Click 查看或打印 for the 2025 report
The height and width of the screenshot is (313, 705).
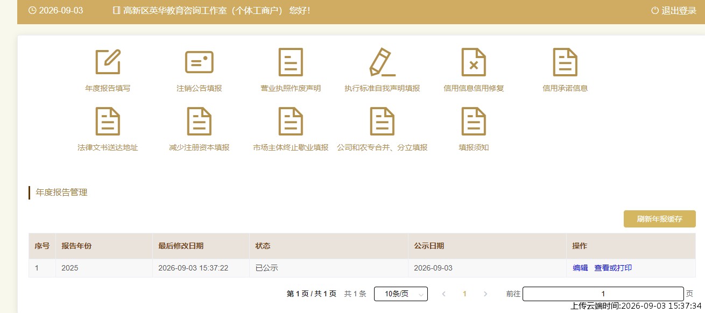613,268
